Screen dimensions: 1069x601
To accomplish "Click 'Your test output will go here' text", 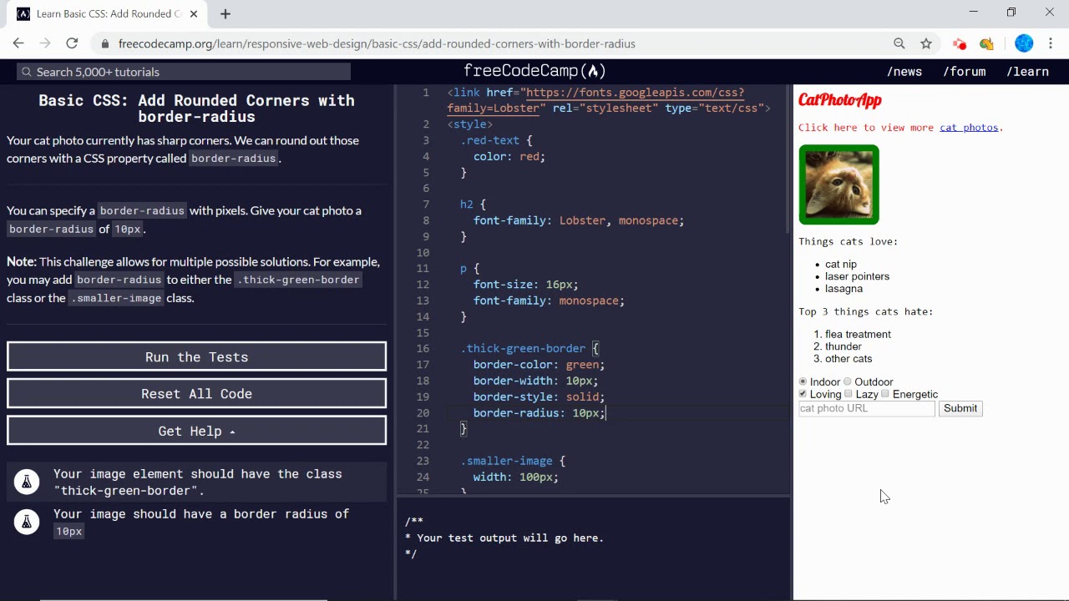I will coord(510,538).
